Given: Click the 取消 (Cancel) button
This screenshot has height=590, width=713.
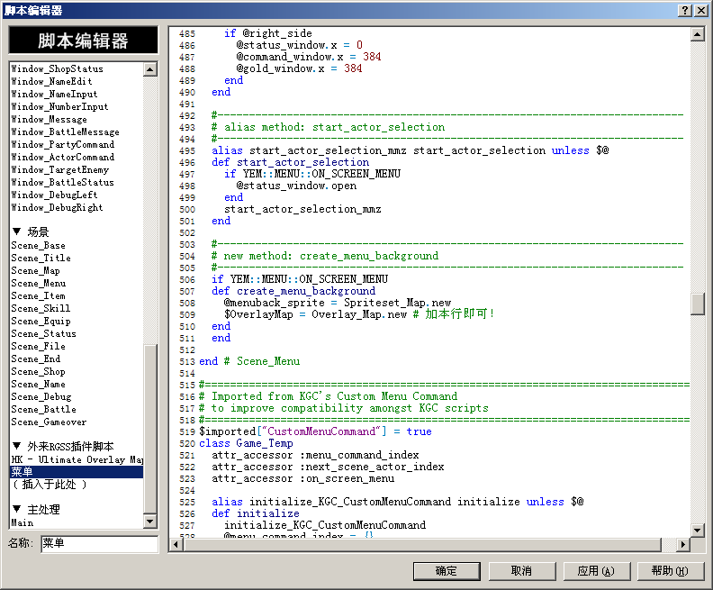Looking at the screenshot, I should [521, 571].
